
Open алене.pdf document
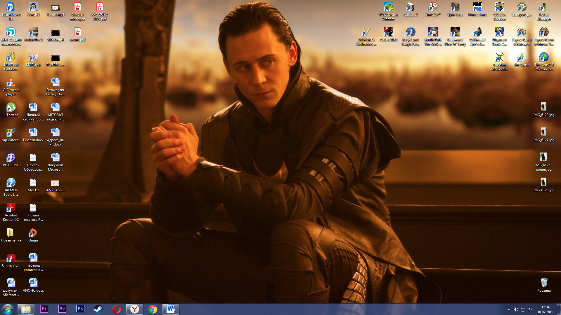click(77, 34)
